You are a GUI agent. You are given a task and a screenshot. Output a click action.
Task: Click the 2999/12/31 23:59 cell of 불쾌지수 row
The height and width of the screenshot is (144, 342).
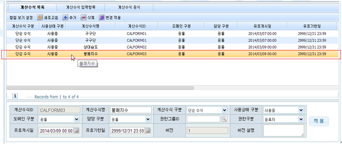coord(312,54)
